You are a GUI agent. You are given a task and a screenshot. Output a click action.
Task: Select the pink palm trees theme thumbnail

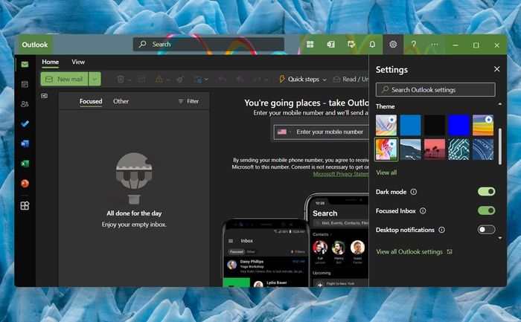[x=435, y=149]
